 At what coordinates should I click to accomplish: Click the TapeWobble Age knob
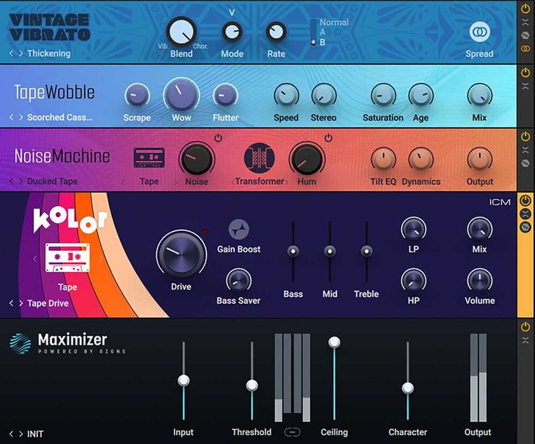[x=421, y=96]
